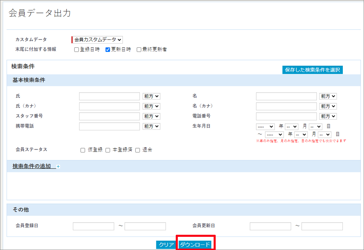Enable the 最終更新者 checkbox
The width and height of the screenshot is (364, 250).
click(139, 50)
